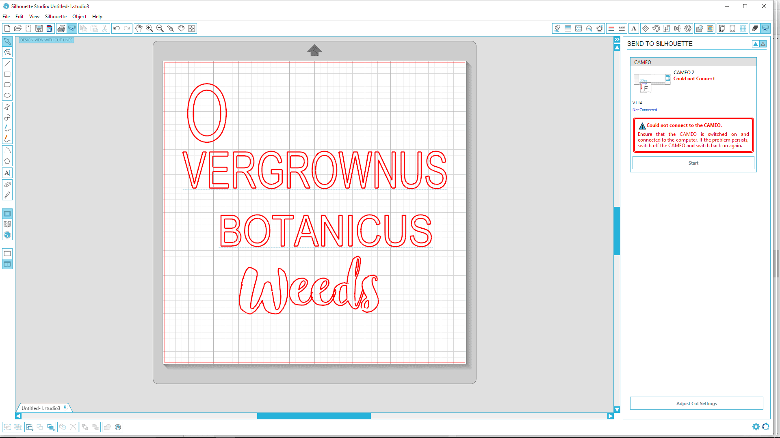Open the File menu
The image size is (780, 438).
click(6, 17)
